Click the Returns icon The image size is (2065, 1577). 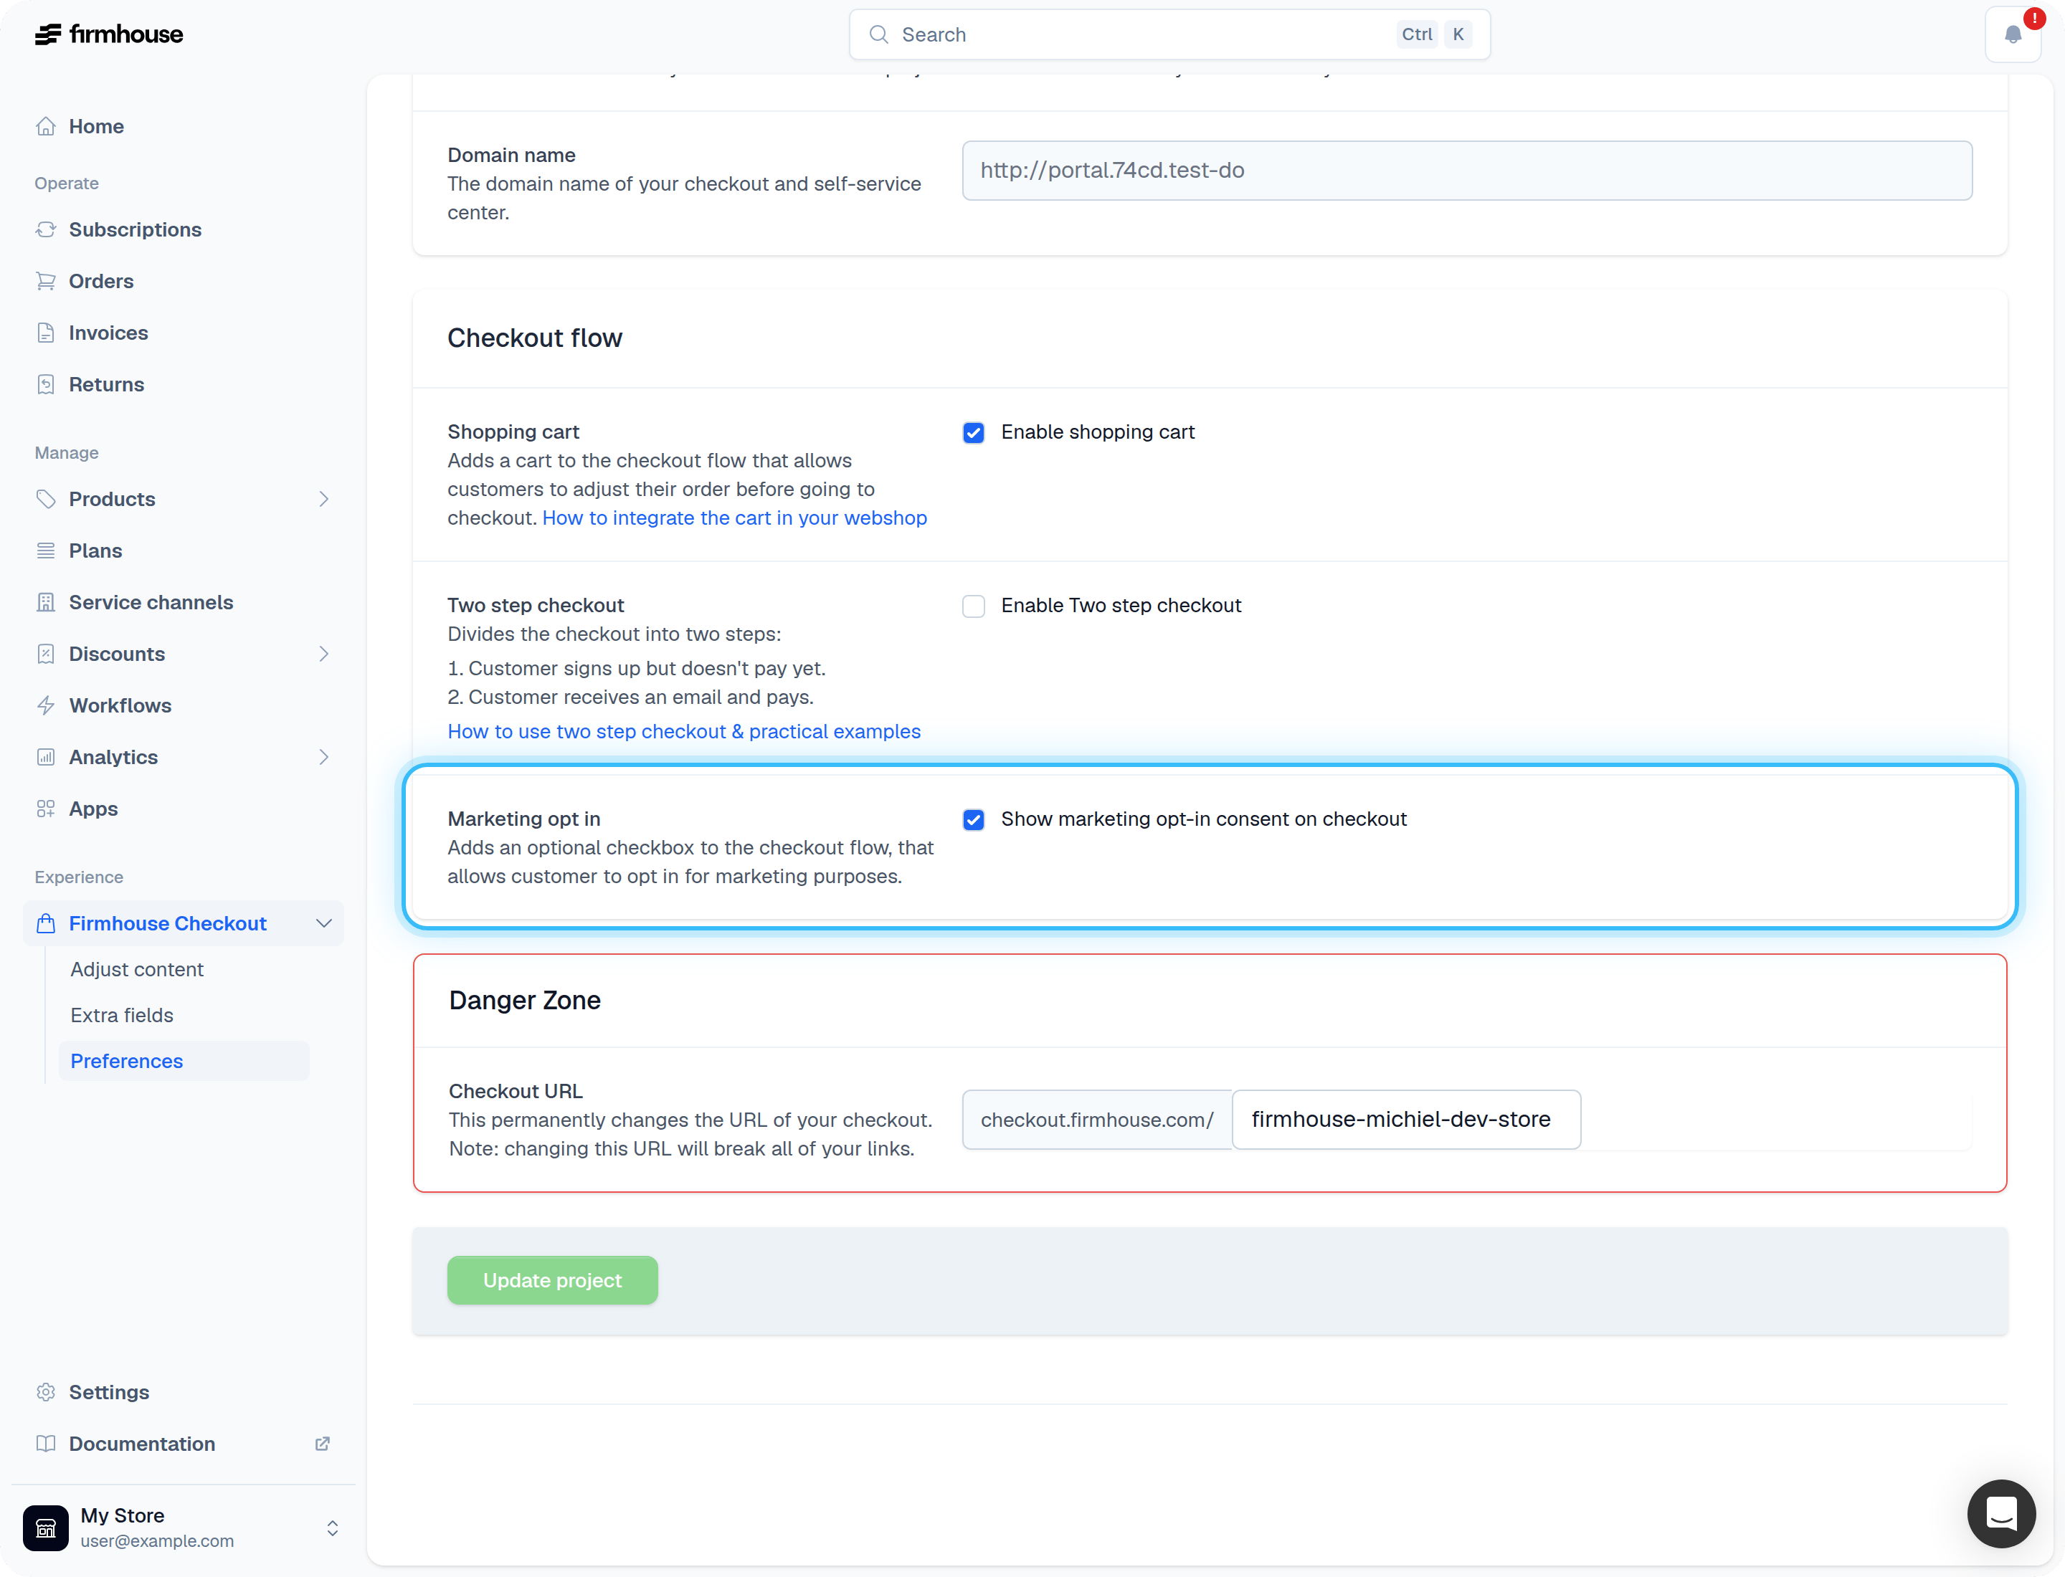pyautogui.click(x=46, y=384)
